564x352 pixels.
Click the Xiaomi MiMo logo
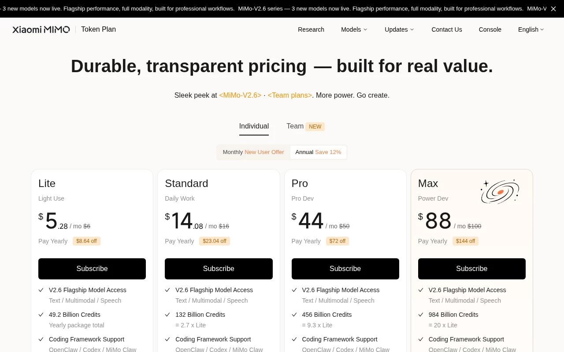[x=41, y=29]
